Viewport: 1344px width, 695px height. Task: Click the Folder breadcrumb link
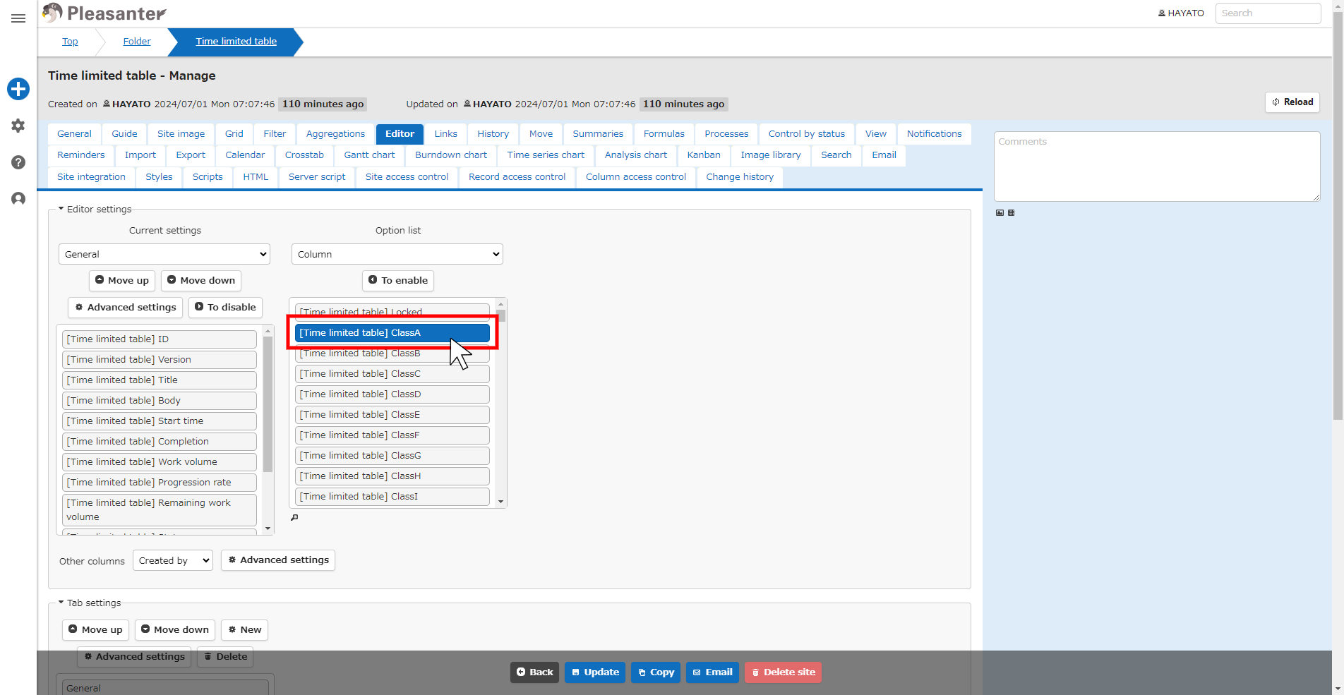pyautogui.click(x=137, y=41)
